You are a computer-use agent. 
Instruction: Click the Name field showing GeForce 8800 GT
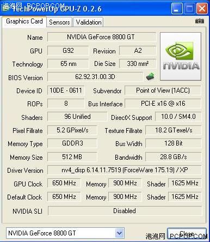click(102, 37)
